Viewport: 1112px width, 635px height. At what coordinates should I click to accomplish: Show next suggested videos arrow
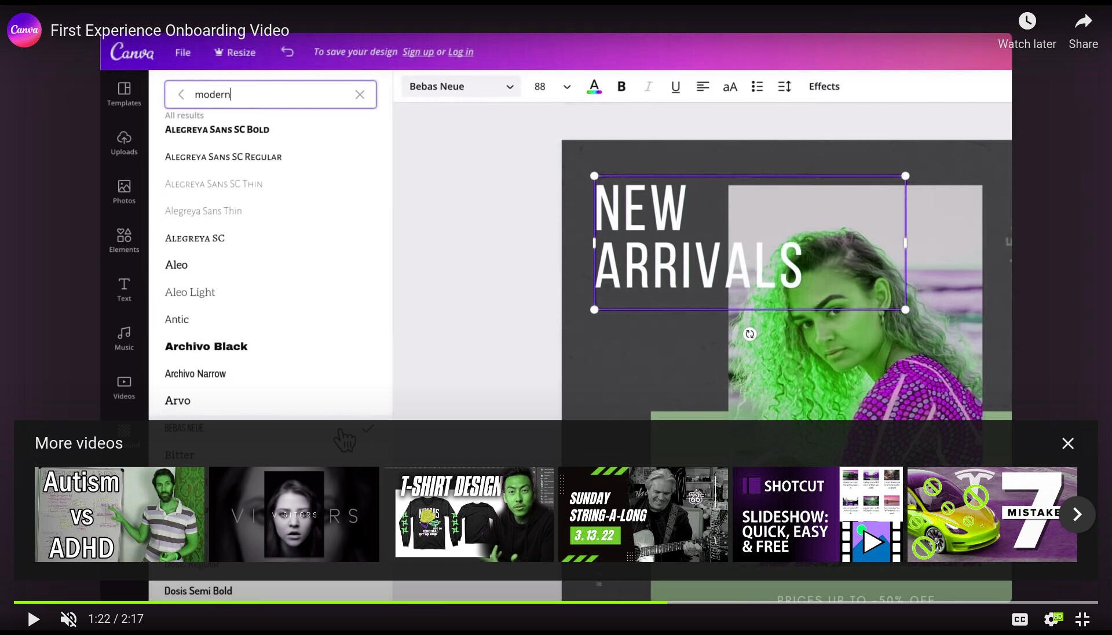click(1077, 515)
